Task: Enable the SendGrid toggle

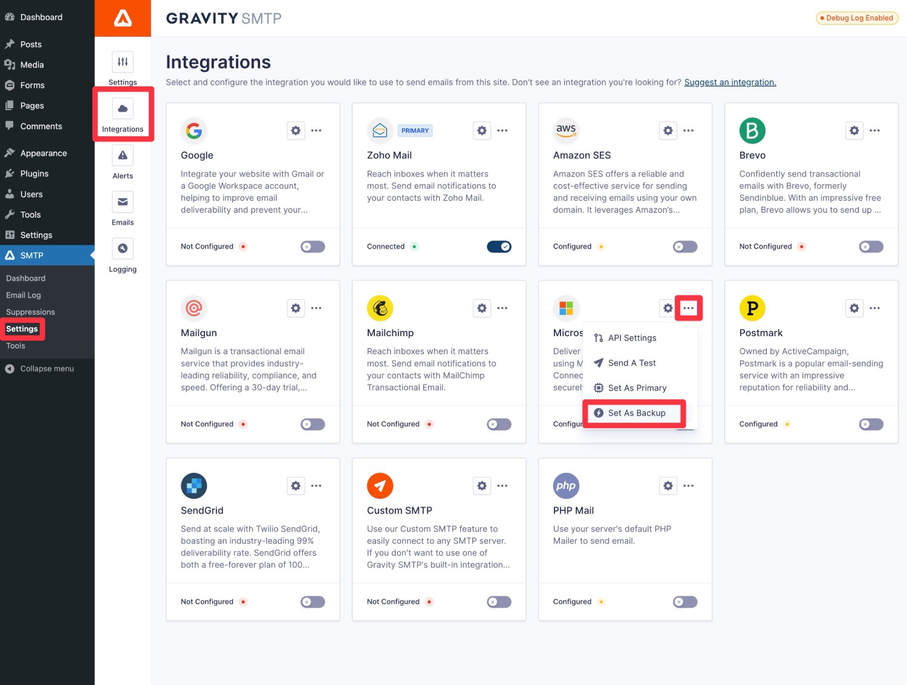Action: [313, 602]
